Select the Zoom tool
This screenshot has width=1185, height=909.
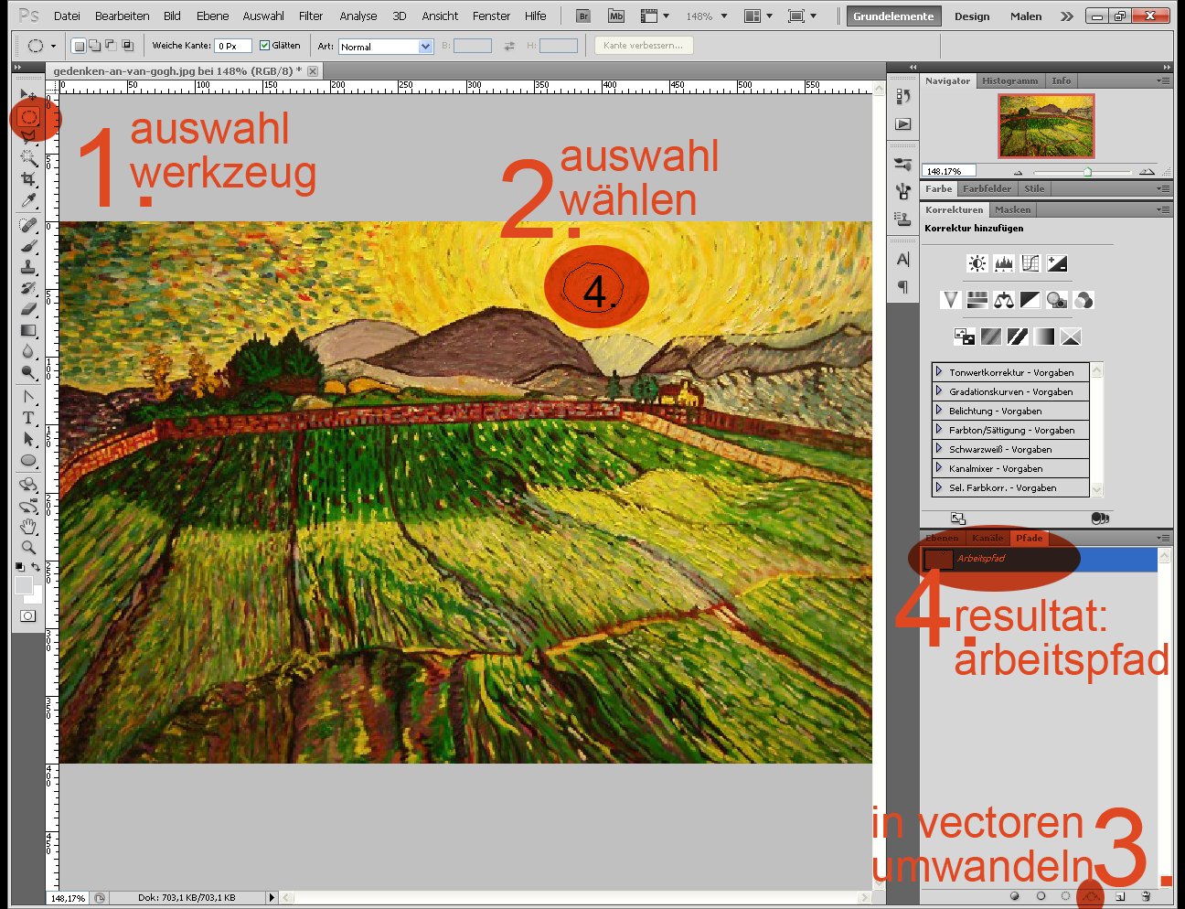click(x=28, y=548)
